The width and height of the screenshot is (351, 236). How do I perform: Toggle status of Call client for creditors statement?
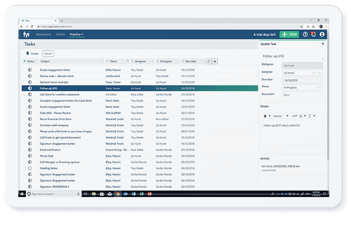click(x=30, y=94)
